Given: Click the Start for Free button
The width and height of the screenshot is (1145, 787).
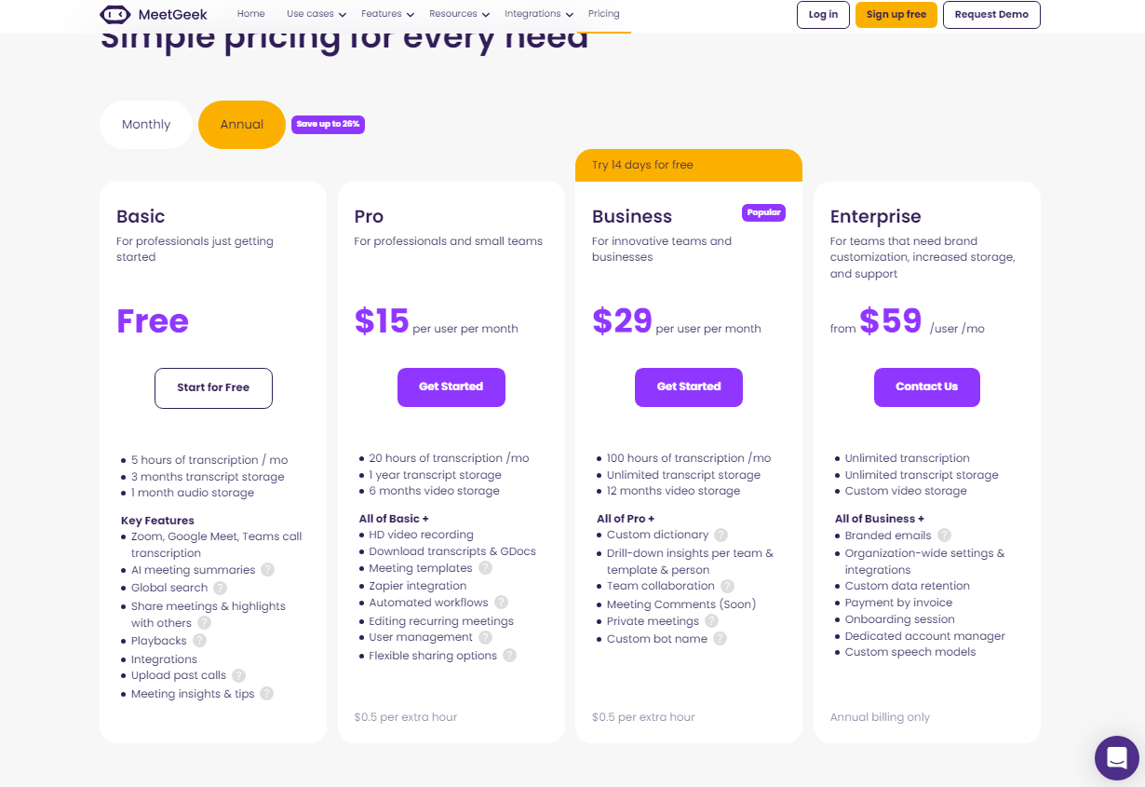Looking at the screenshot, I should coord(213,388).
